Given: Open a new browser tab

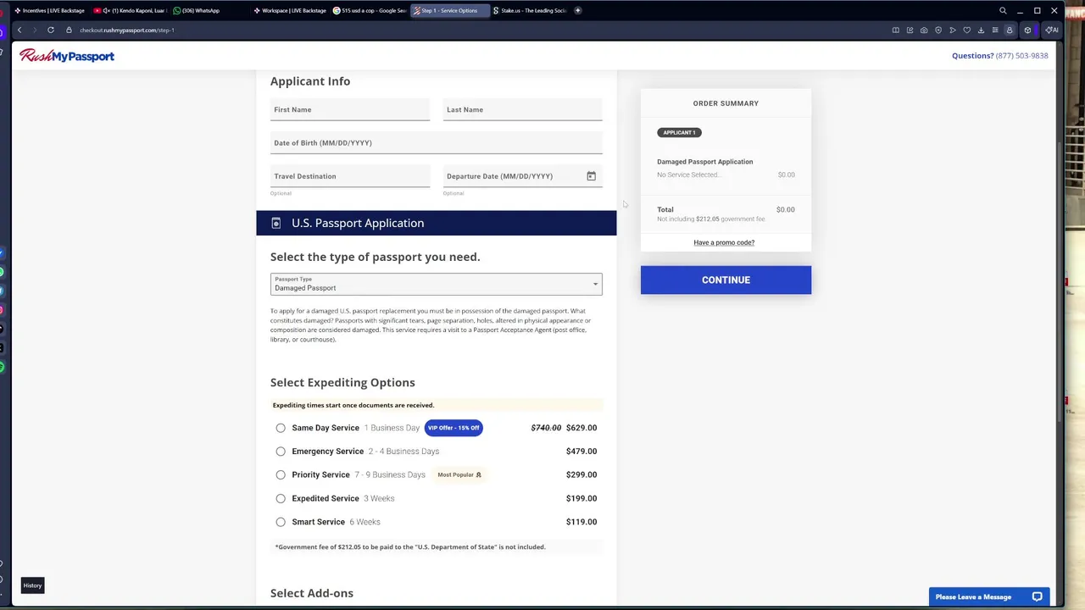Looking at the screenshot, I should coord(577,11).
